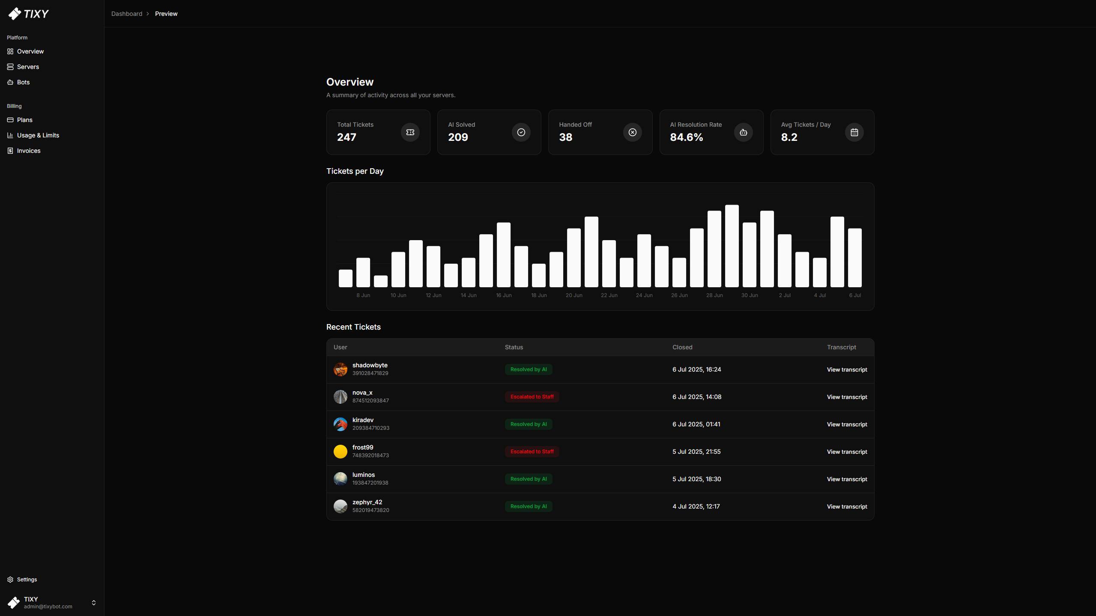Click kiradev's avatar
Screen dimensions: 1096x616
pos(340,424)
